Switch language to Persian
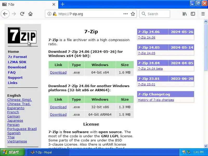The width and height of the screenshot is (208, 156). tap(13, 125)
